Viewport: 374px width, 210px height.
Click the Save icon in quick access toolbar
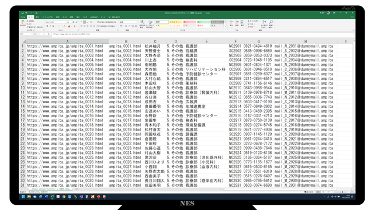[22, 13]
